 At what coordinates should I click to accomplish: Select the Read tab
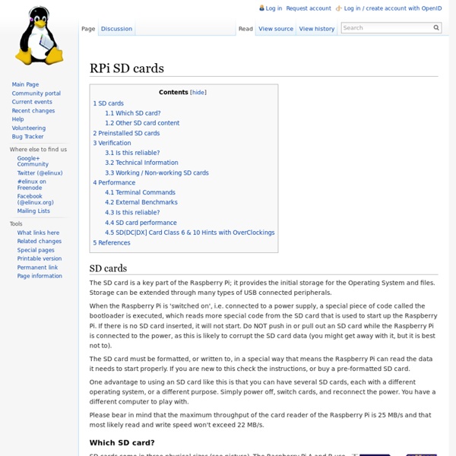[x=245, y=29]
